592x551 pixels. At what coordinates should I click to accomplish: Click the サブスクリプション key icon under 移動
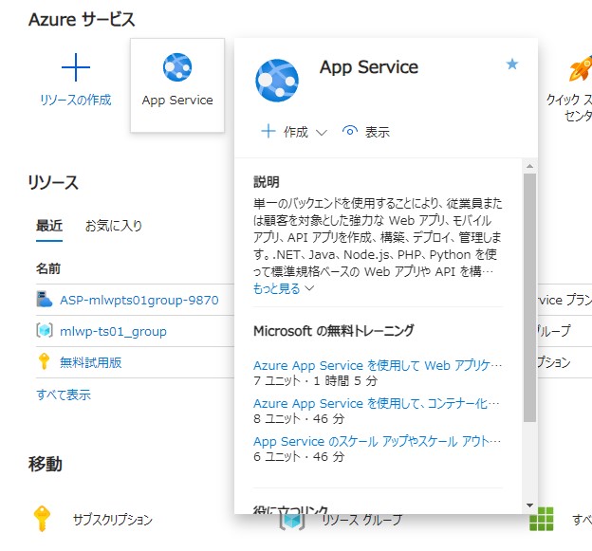pyautogui.click(x=43, y=519)
